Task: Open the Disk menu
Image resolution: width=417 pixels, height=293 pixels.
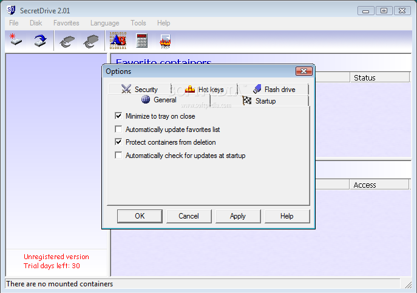Action: (x=36, y=23)
